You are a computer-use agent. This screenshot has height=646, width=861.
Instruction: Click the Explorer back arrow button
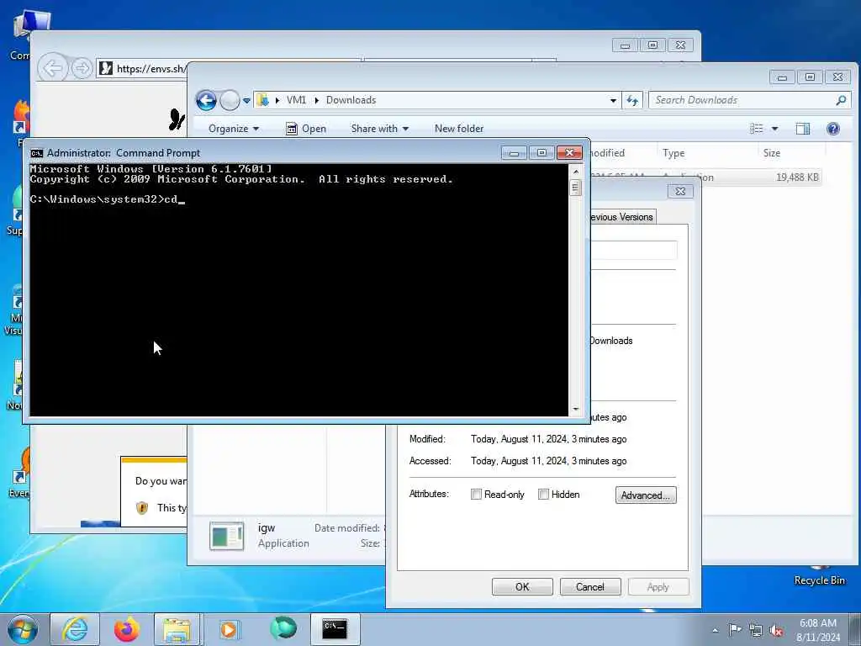[x=207, y=100]
